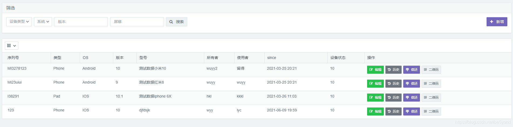View history of device MI3278123
This screenshot has width=513, height=127.
pyautogui.click(x=394, y=70)
